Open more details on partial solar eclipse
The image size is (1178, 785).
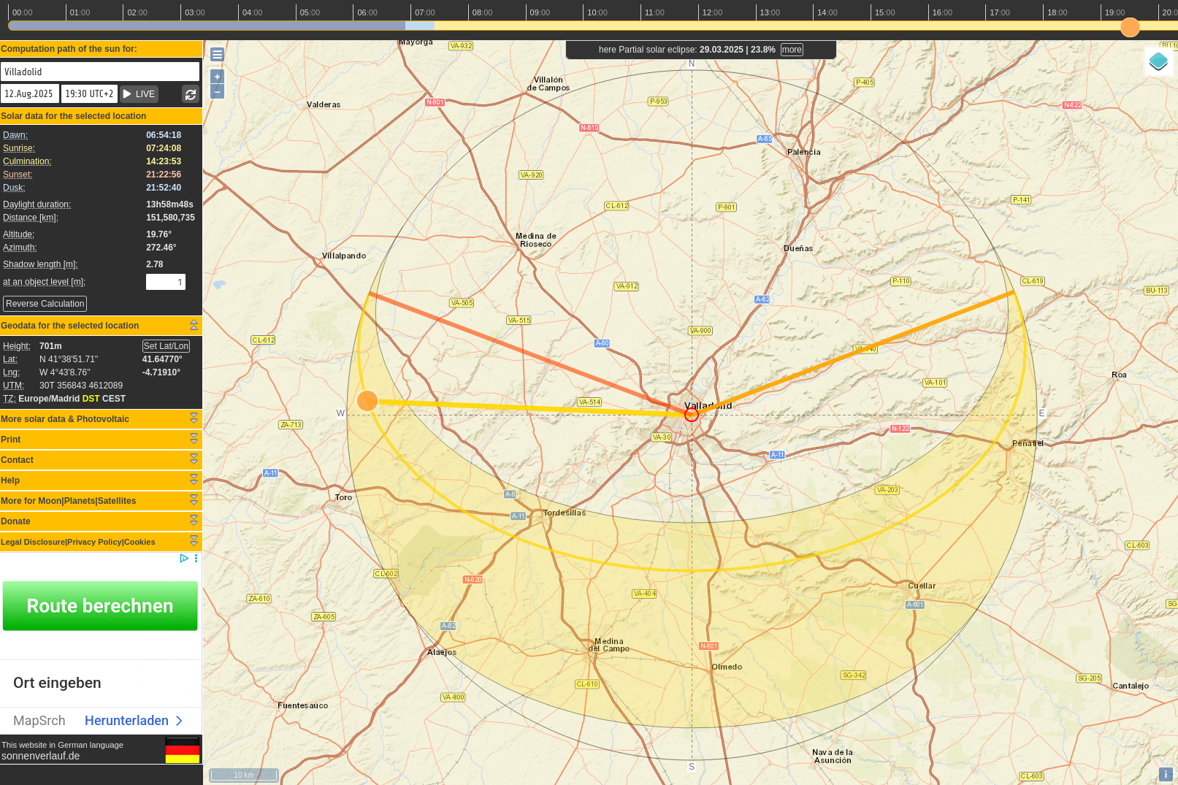pos(792,50)
